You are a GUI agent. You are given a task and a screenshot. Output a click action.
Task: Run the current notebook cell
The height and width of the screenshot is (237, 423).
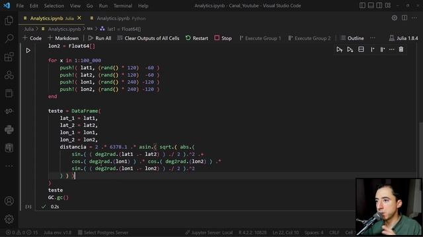[x=28, y=50]
